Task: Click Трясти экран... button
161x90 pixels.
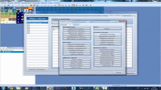Action: coord(77,67)
